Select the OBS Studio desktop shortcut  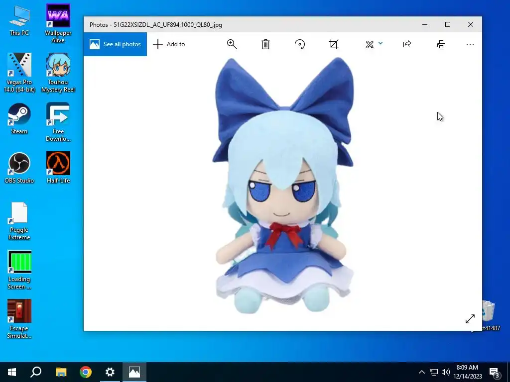pos(19,168)
